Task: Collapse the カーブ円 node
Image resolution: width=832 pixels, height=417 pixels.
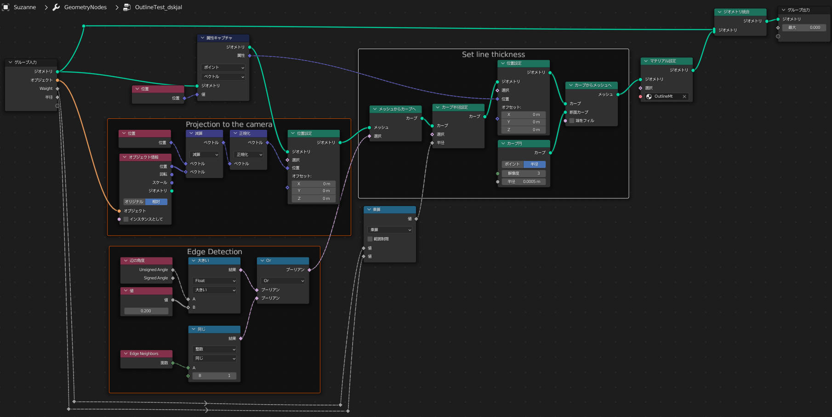Action: point(503,144)
